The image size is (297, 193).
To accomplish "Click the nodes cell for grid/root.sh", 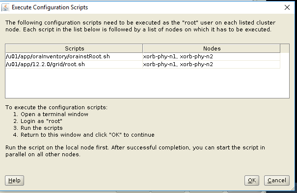I will pos(212,65).
